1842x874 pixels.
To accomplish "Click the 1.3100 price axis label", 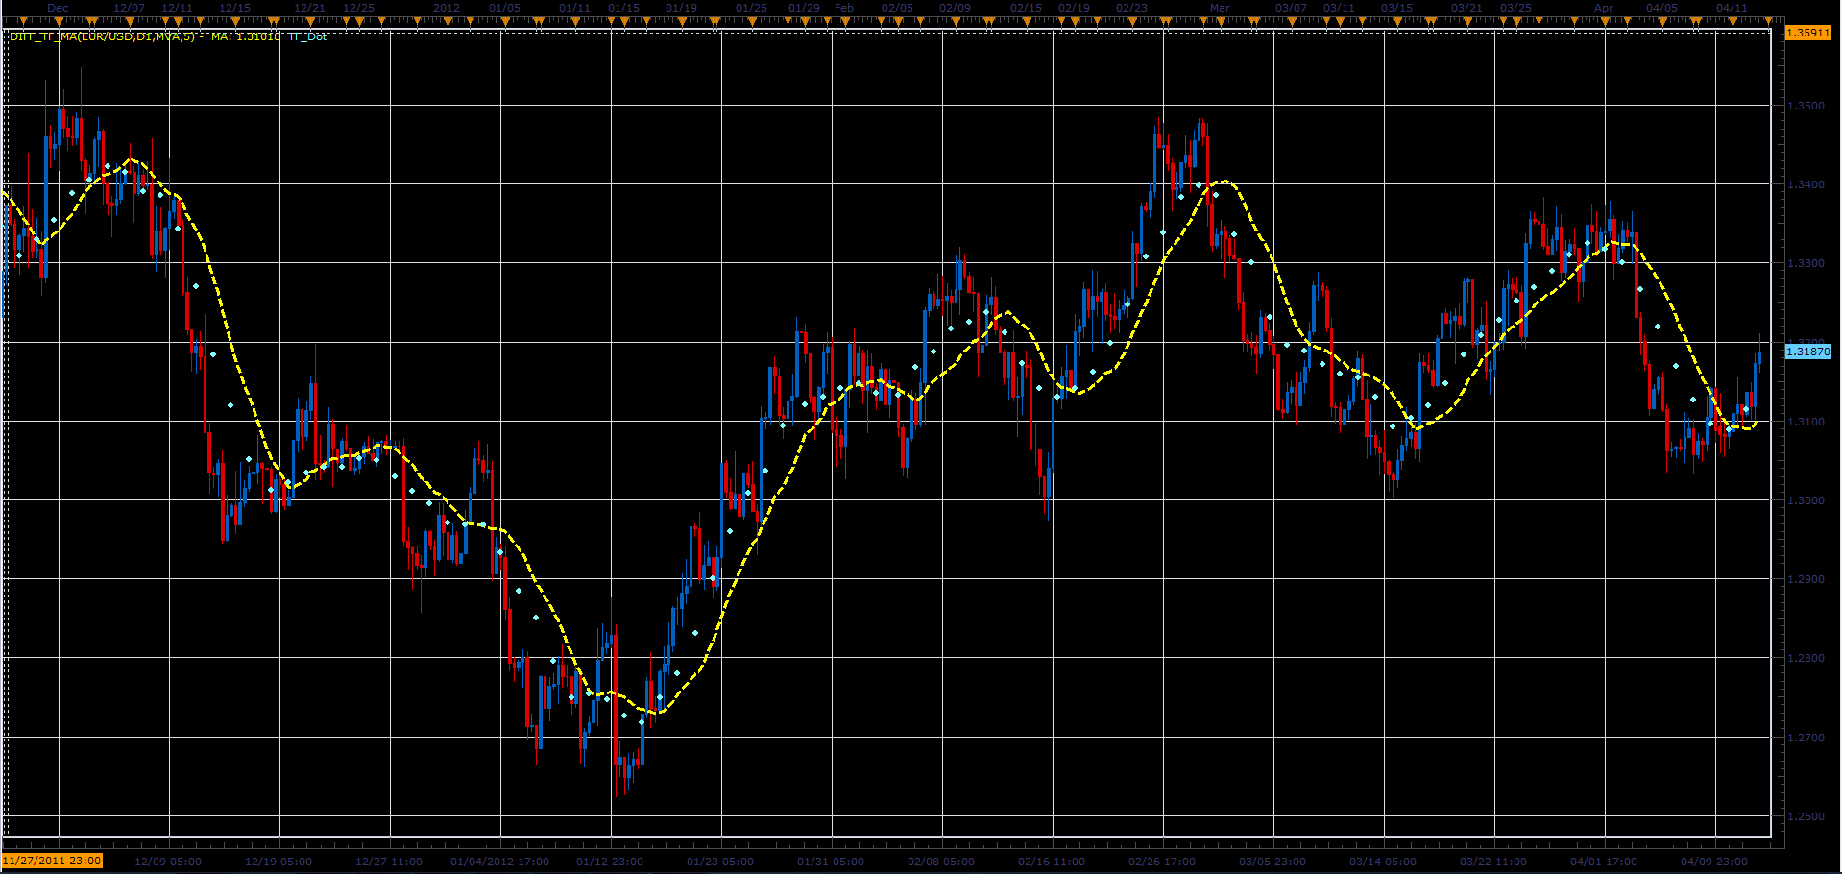I will (x=1806, y=422).
